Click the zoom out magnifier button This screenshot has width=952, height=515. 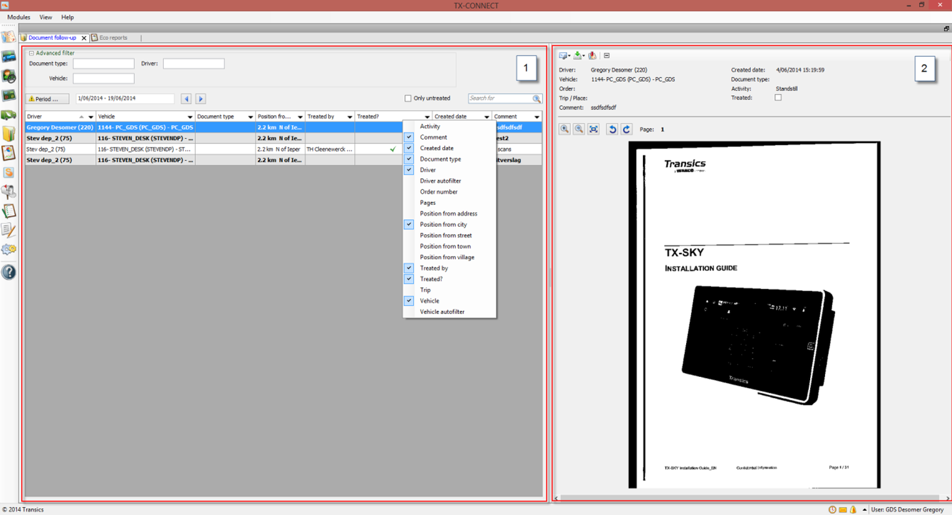point(579,129)
